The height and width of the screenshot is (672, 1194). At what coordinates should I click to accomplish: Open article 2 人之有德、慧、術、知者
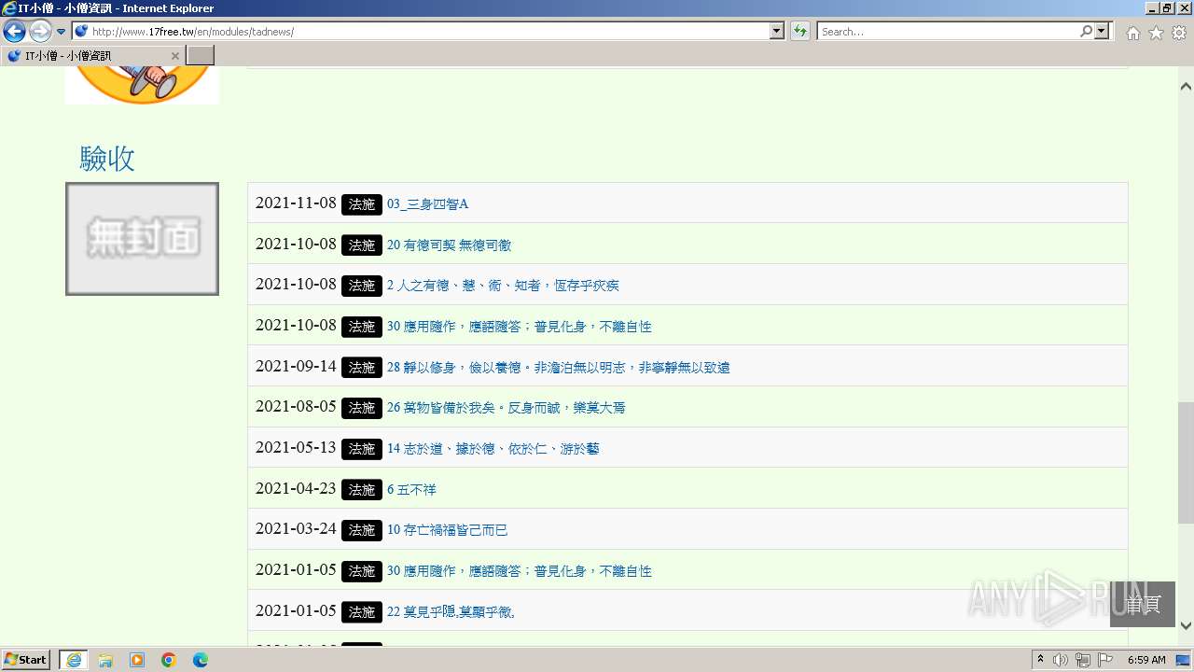pos(503,286)
